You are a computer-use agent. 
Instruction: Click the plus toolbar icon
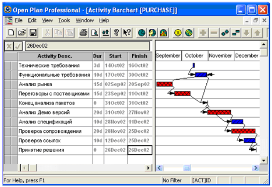[203, 33]
